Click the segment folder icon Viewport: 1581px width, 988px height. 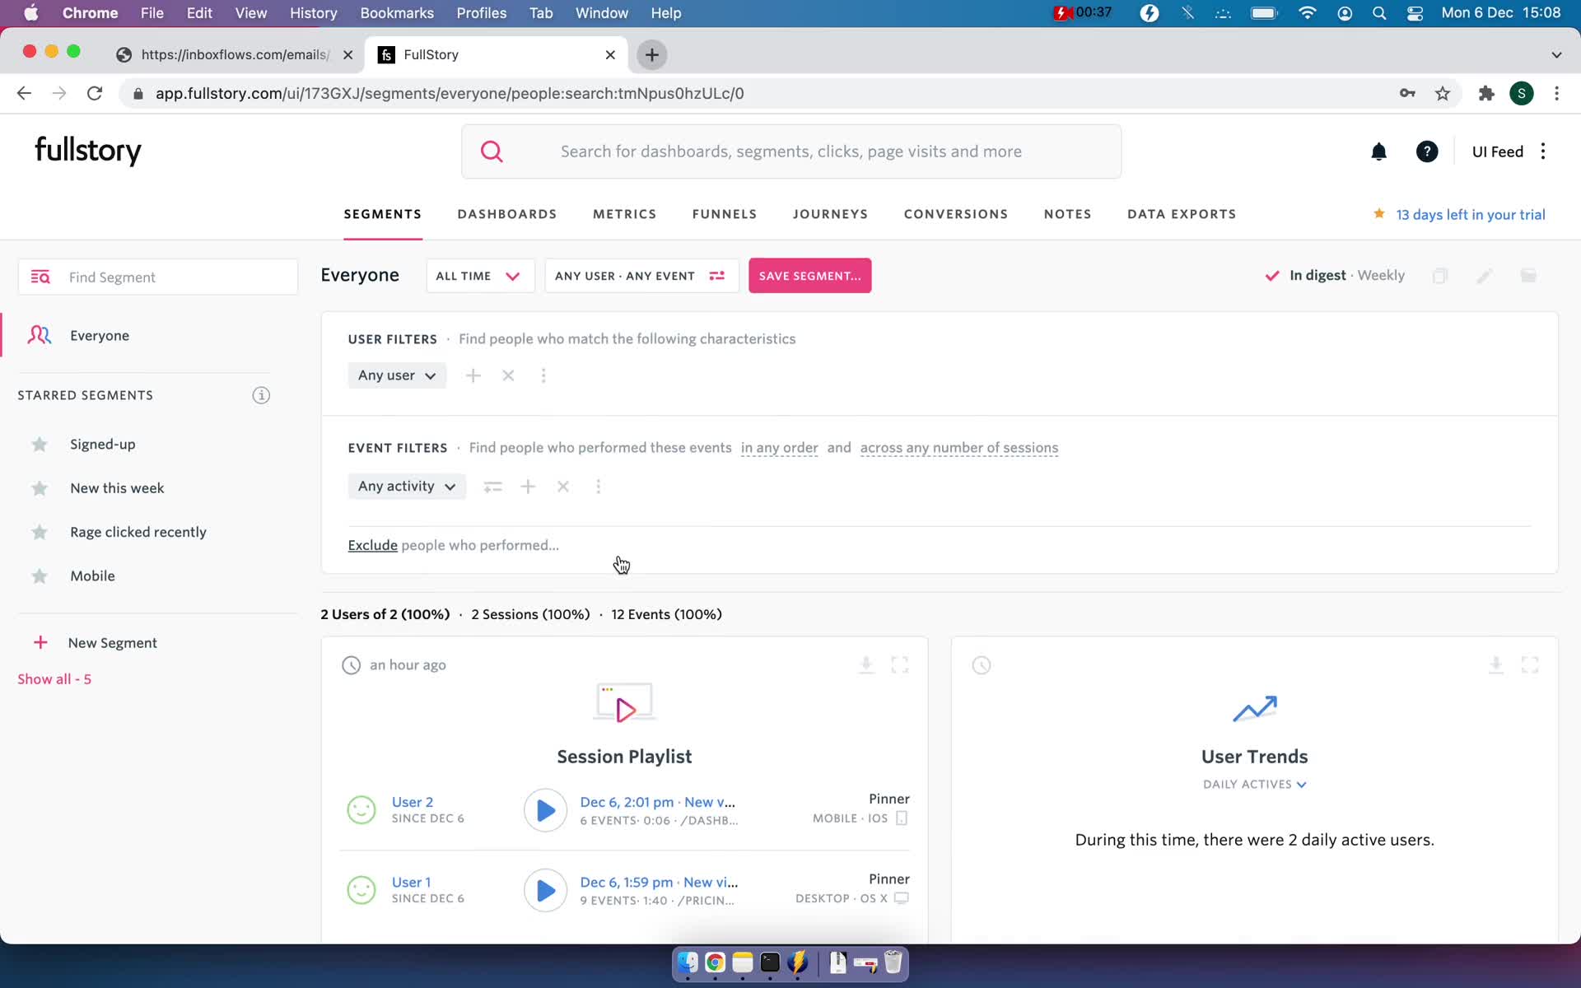click(1528, 276)
